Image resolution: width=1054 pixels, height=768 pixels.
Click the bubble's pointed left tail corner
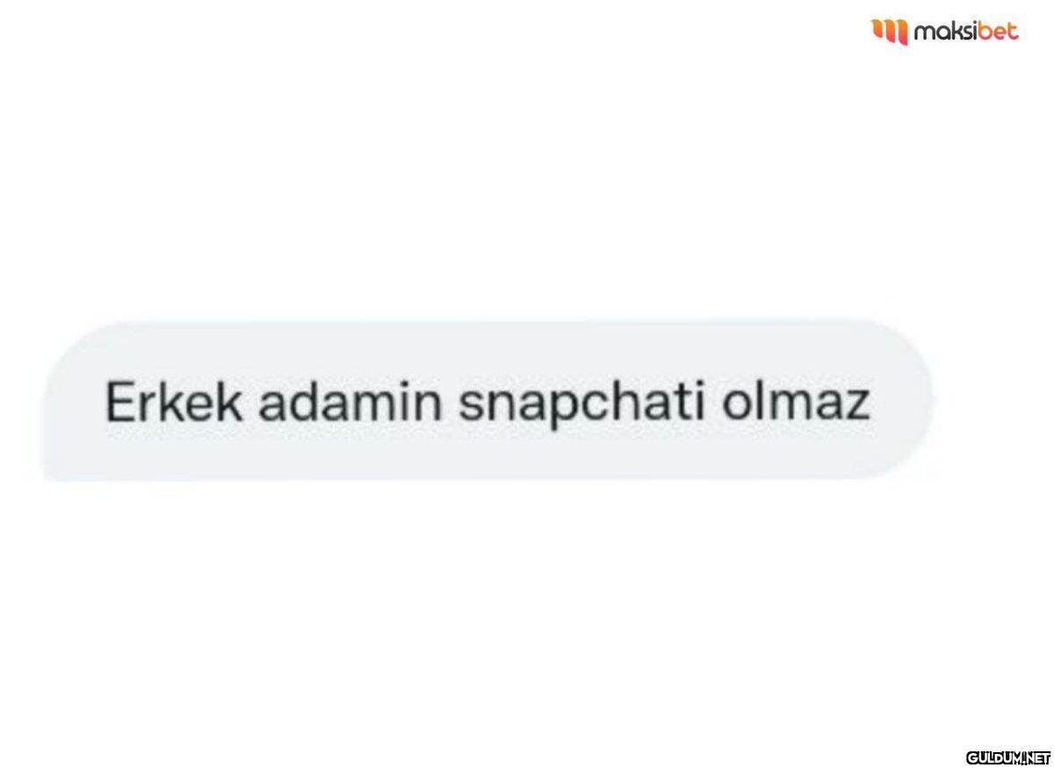tap(51, 475)
